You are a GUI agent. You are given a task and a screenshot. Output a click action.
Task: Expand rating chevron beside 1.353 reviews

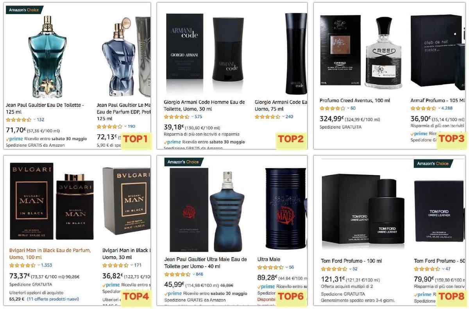point(38,265)
